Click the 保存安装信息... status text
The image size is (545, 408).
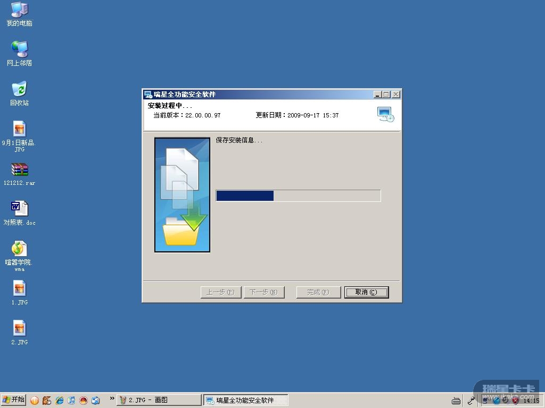coord(239,140)
